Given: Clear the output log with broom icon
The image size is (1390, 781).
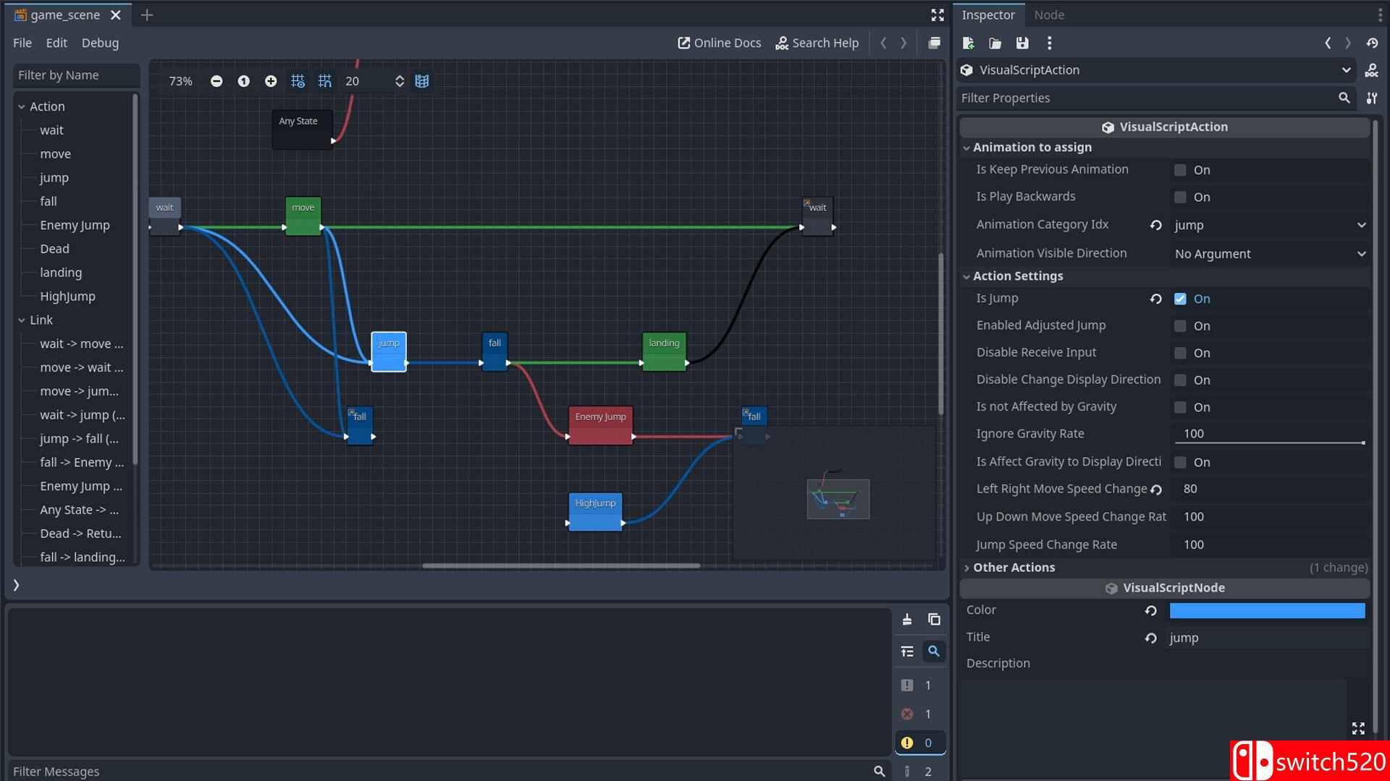Looking at the screenshot, I should pos(907,620).
